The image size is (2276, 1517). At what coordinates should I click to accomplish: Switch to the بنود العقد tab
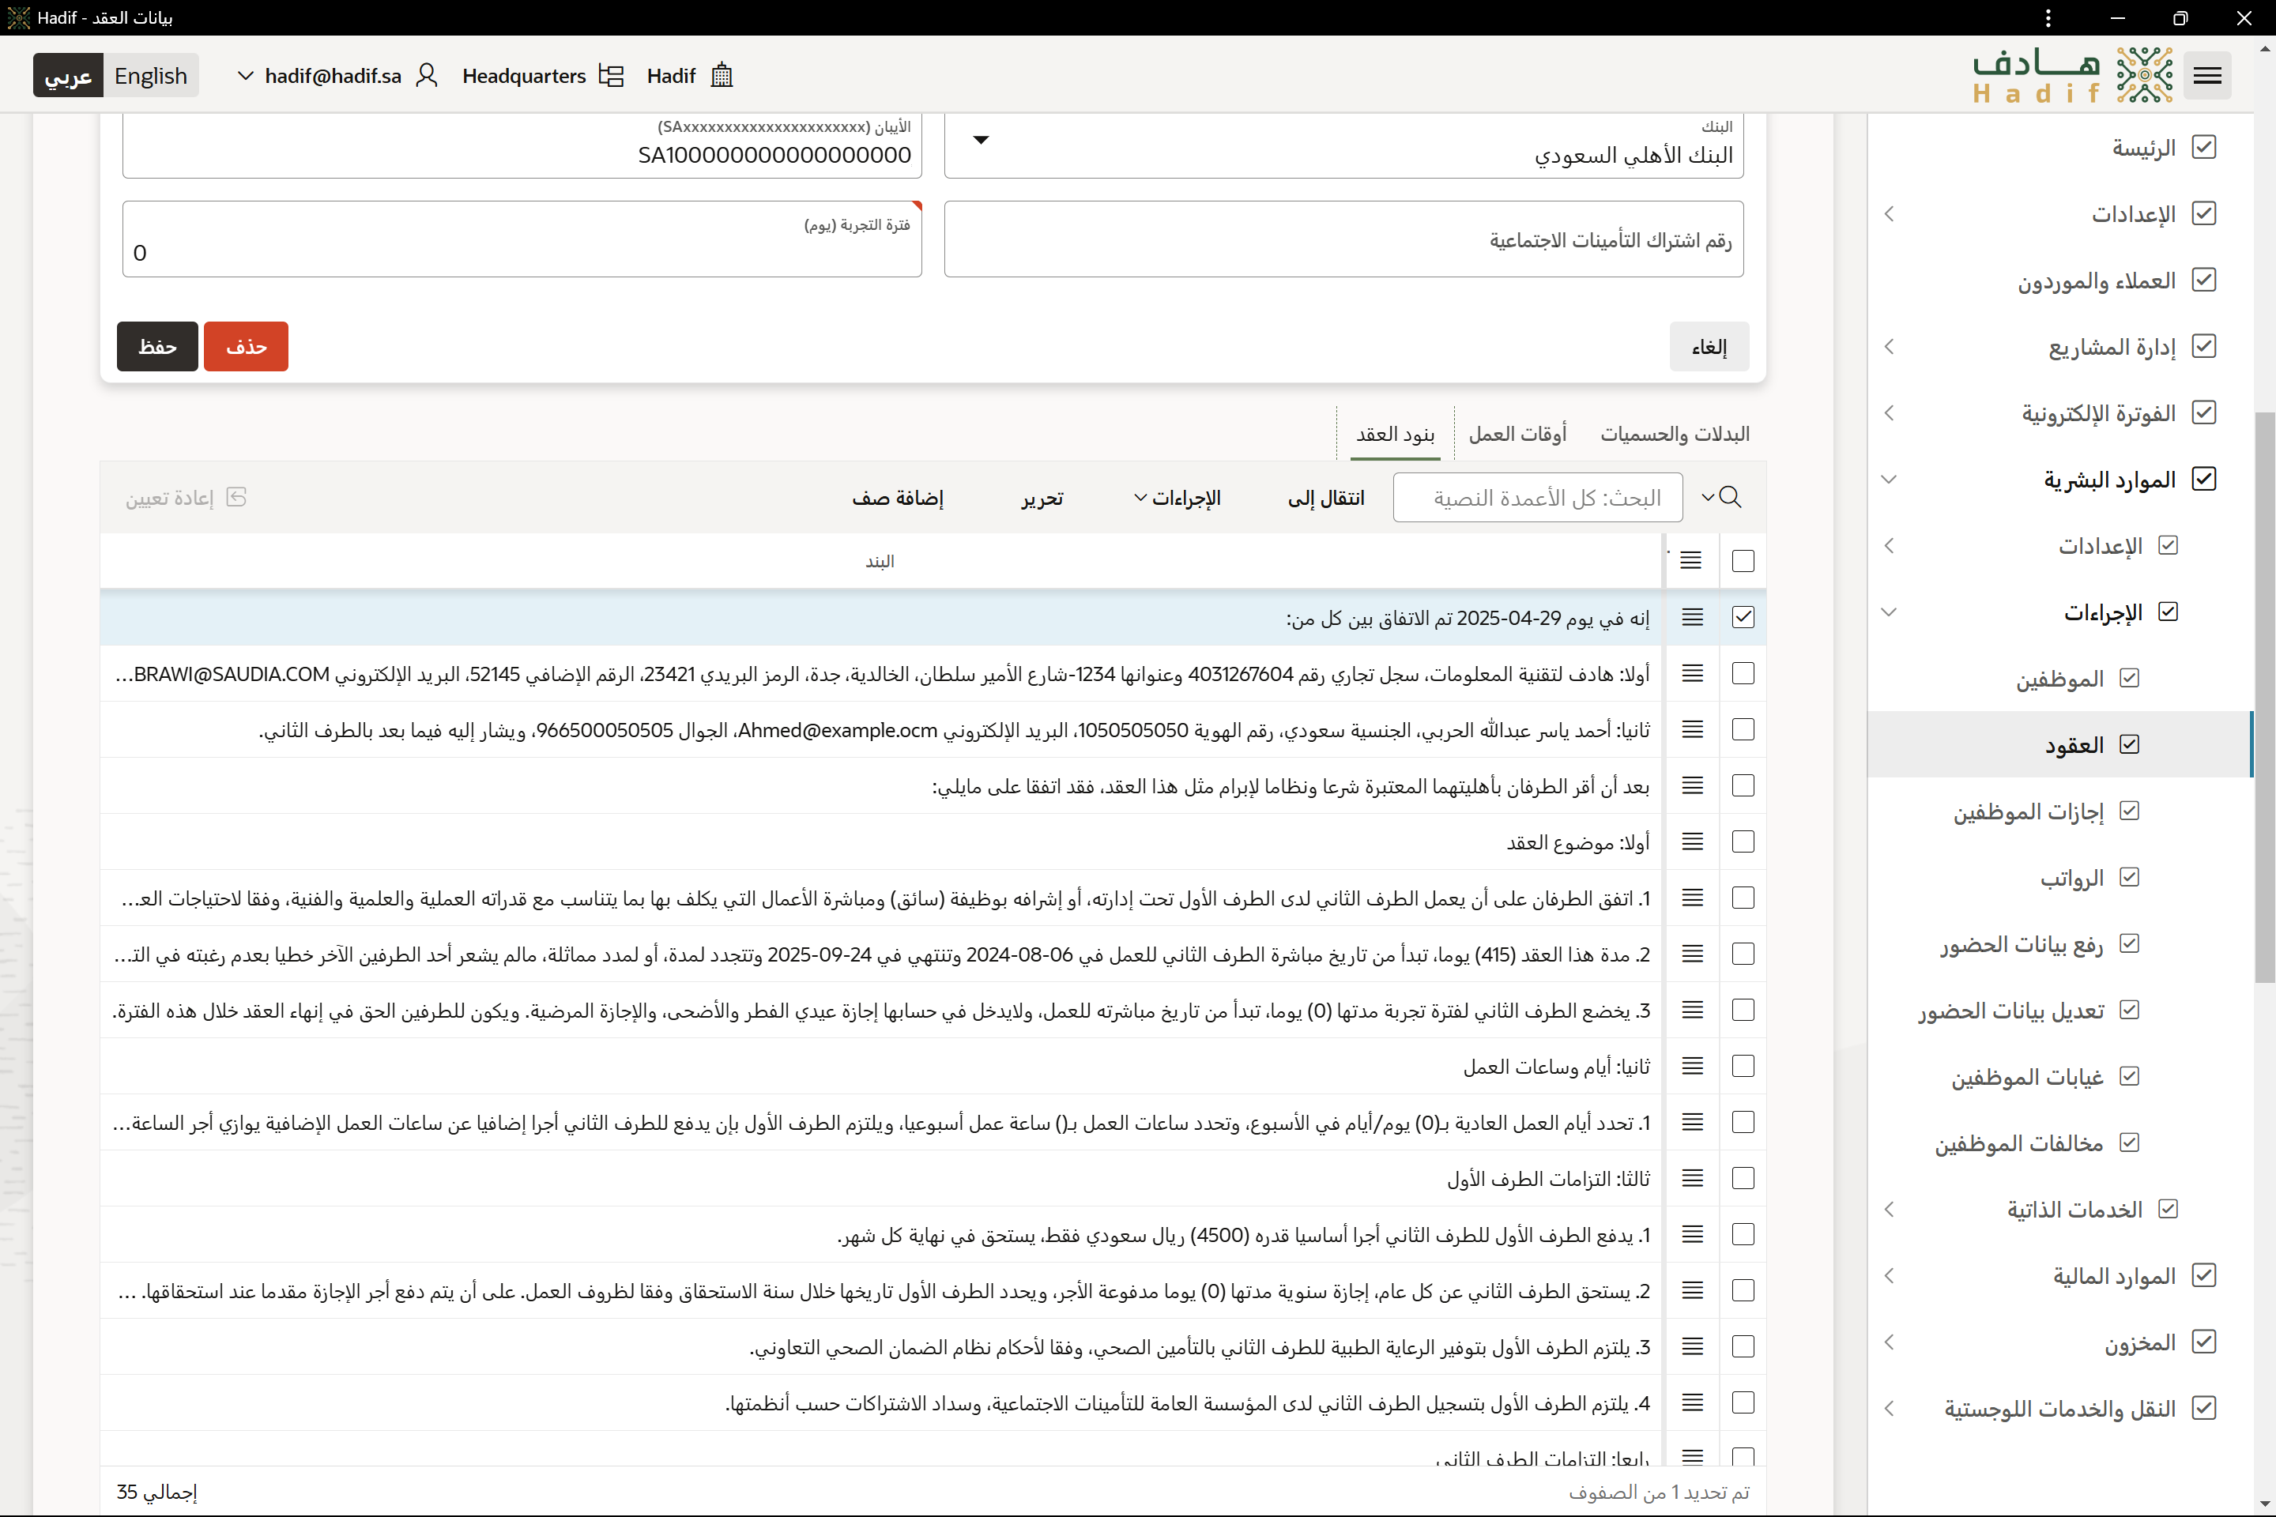(x=1394, y=435)
